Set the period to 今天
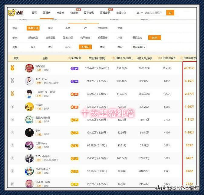 [33, 47]
